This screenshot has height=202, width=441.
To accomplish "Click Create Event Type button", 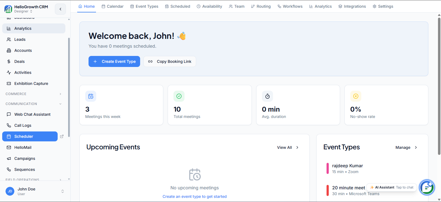I will click(114, 61).
